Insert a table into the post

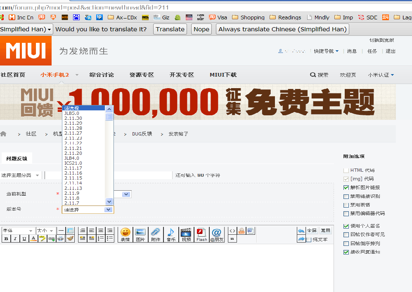pyautogui.click(x=70, y=231)
